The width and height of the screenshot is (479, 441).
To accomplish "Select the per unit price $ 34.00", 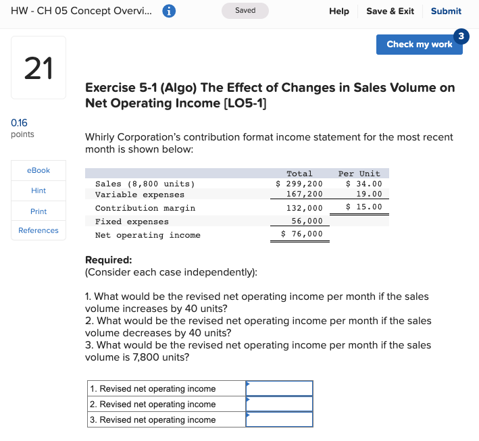I will (364, 184).
